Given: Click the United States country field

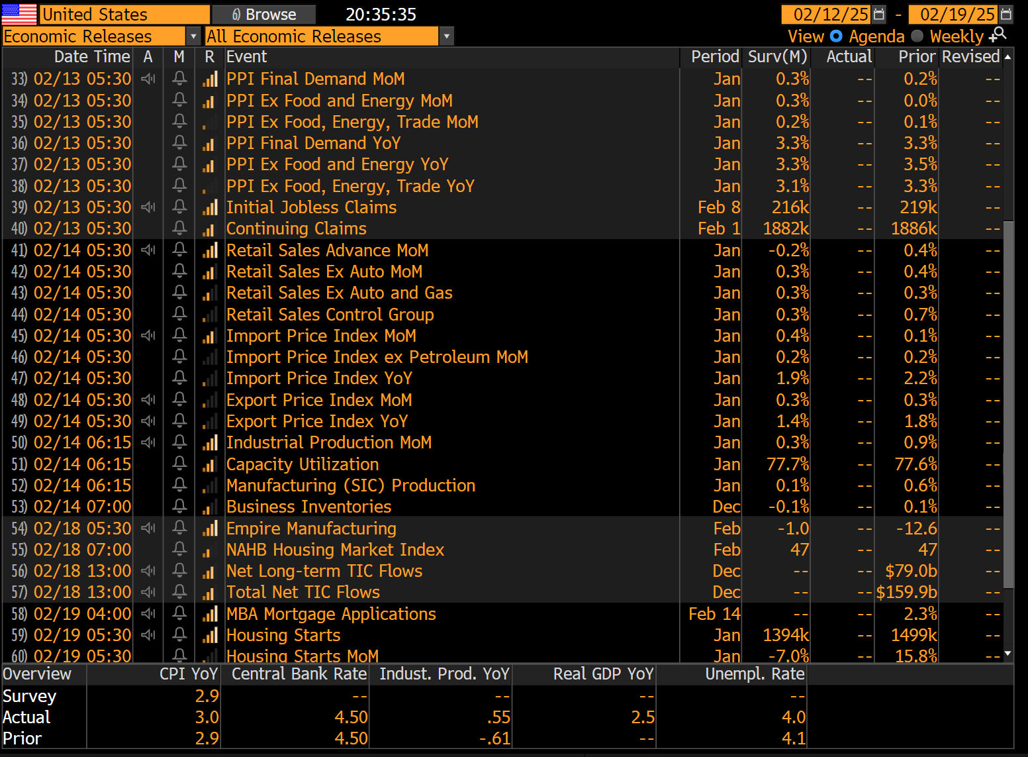Looking at the screenshot, I should [124, 15].
